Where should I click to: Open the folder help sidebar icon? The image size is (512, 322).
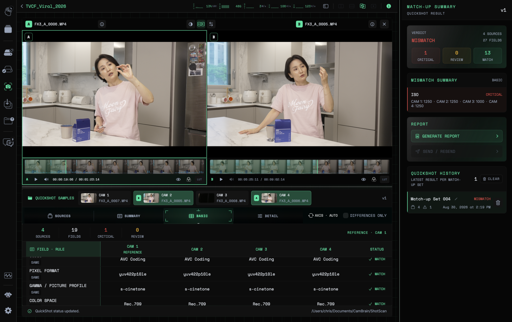(x=9, y=120)
